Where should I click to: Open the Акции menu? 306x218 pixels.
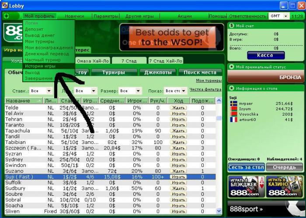[x=184, y=16]
